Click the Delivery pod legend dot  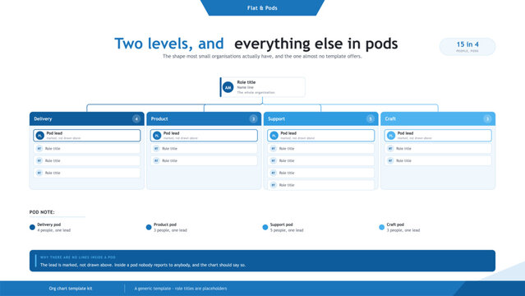[32, 227]
